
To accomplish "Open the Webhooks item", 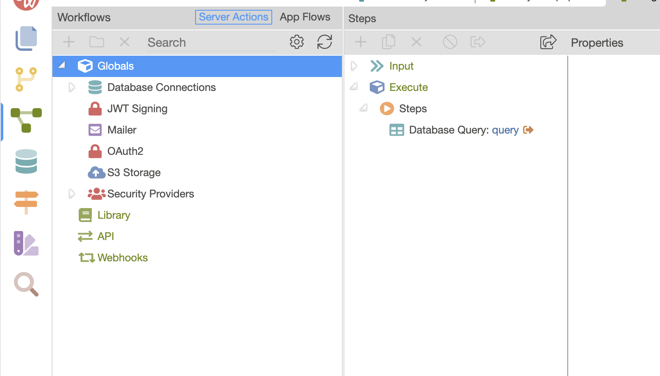I will pos(122,258).
